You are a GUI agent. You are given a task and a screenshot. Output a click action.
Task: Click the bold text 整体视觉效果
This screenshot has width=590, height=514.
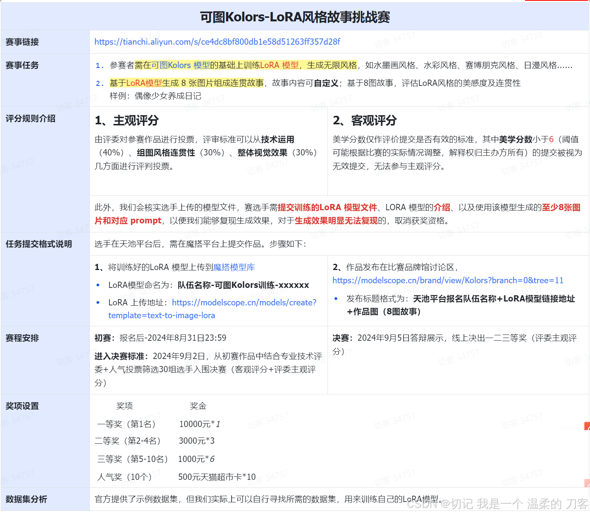click(x=263, y=153)
